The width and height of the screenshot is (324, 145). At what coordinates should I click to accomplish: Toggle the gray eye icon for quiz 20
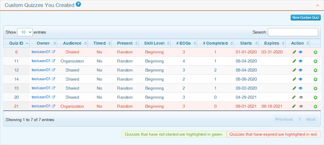[301, 97]
